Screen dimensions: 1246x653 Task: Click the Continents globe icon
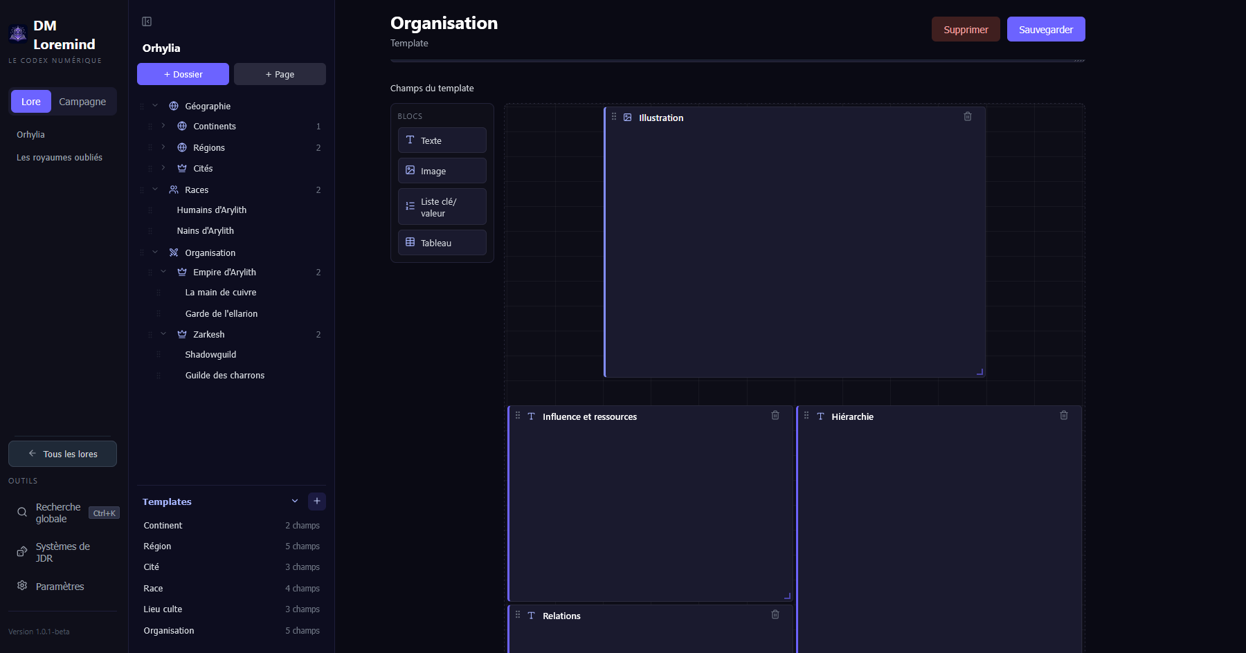[x=182, y=126]
